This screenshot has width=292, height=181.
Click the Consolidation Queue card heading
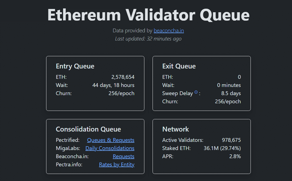[88, 129]
